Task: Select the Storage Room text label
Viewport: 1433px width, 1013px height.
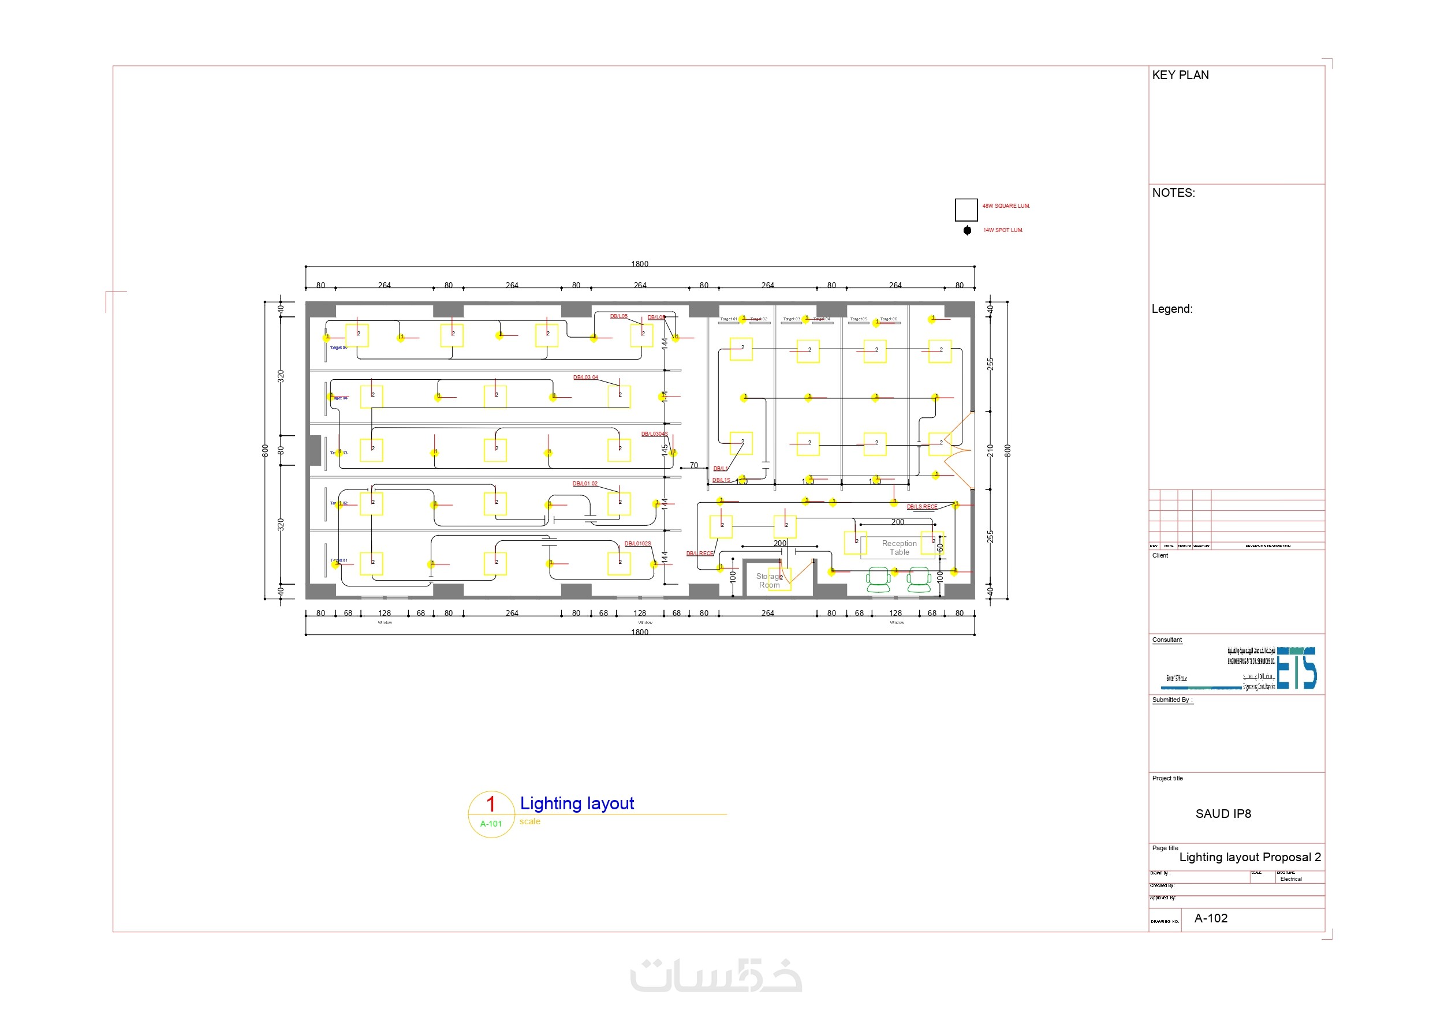Action: (766, 581)
